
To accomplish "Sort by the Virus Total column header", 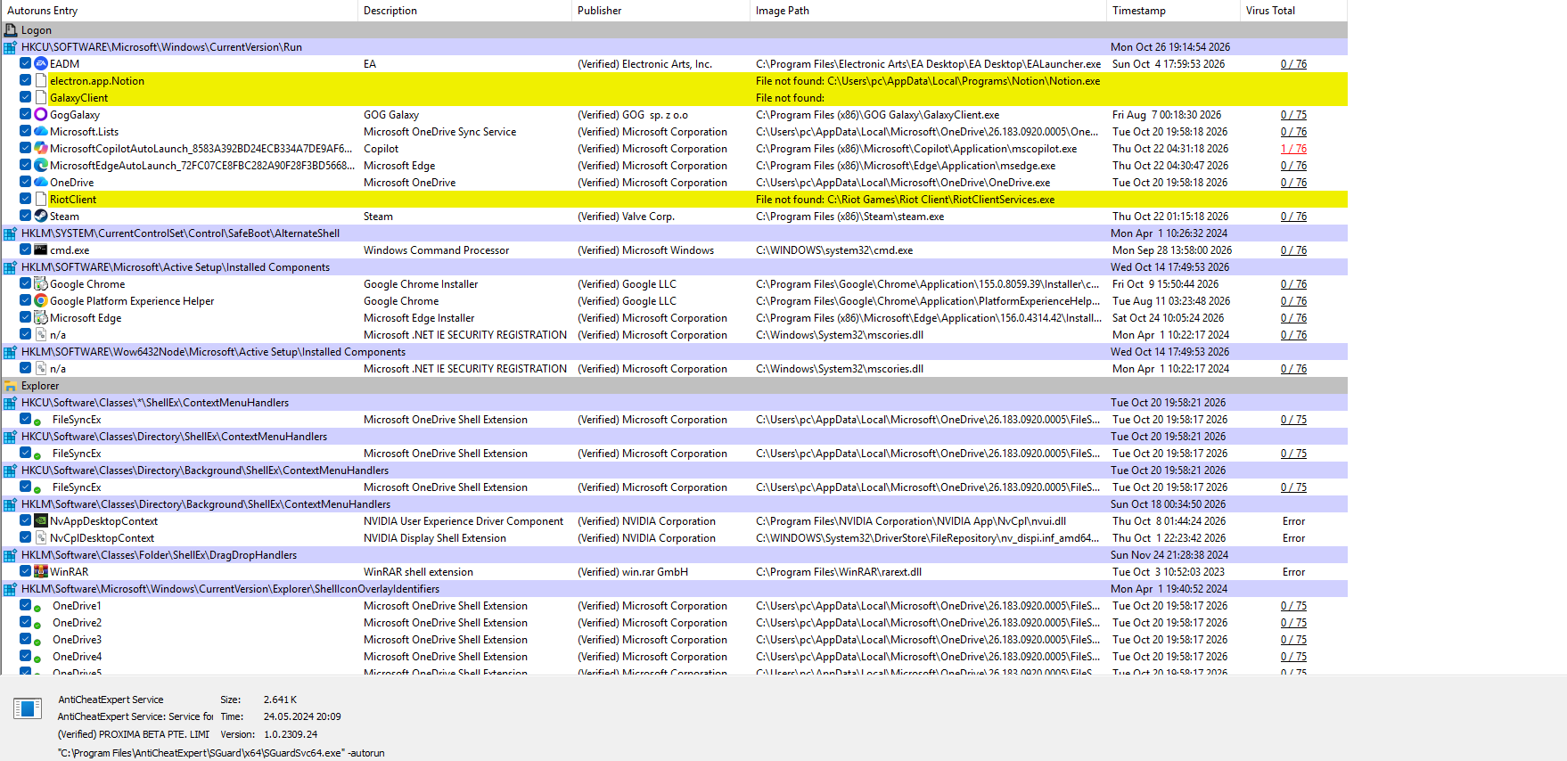I will tap(1293, 11).
